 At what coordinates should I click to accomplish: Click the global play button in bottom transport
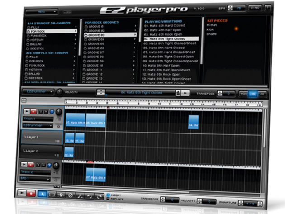tap(22, 193)
